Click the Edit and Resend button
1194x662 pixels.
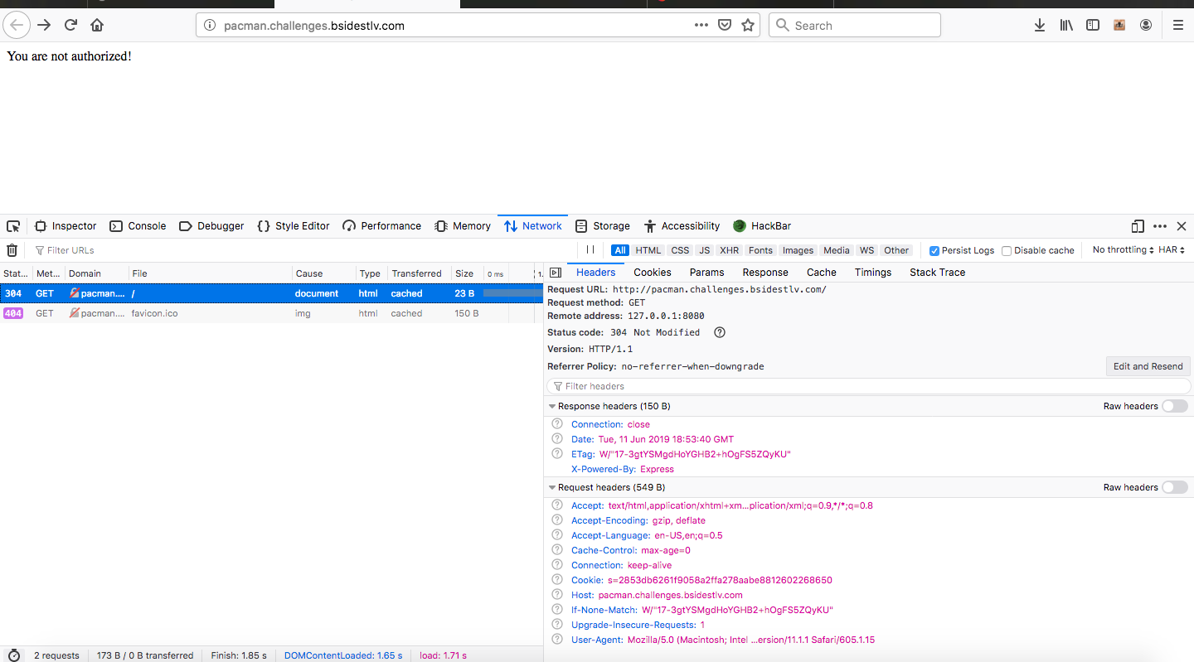pyautogui.click(x=1148, y=366)
